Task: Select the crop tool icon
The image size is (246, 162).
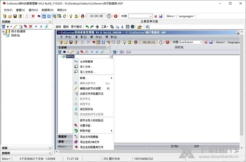Action: pos(112,27)
